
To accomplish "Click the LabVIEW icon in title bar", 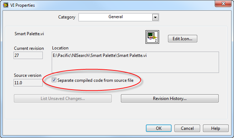I will click(x=6, y=5).
